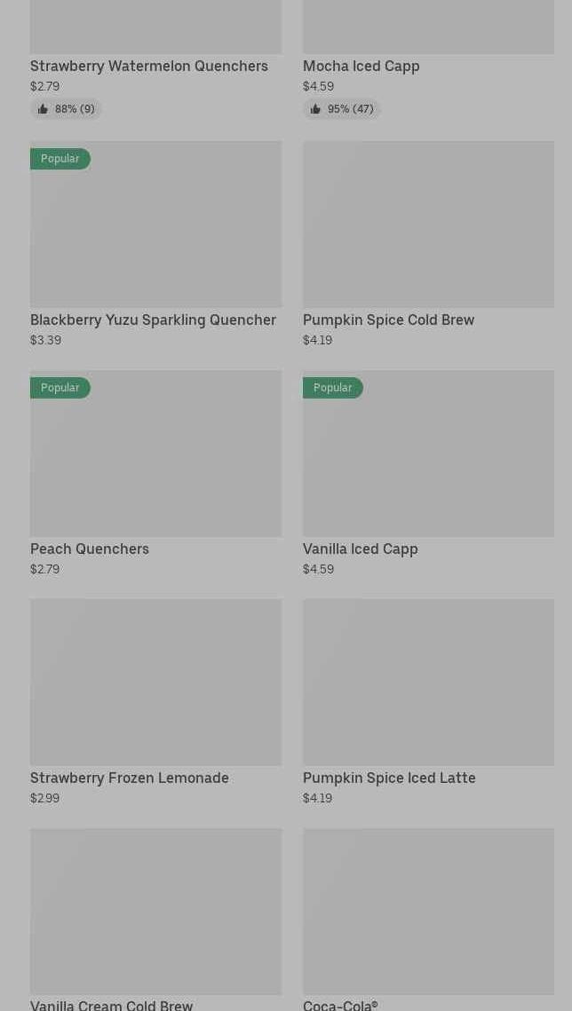Screen dimensions: 572x1011
Task: Click the $3.39 price label
Action: [x=45, y=340]
